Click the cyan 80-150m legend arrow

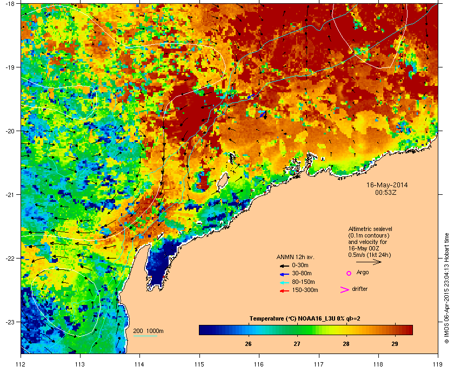(284, 283)
